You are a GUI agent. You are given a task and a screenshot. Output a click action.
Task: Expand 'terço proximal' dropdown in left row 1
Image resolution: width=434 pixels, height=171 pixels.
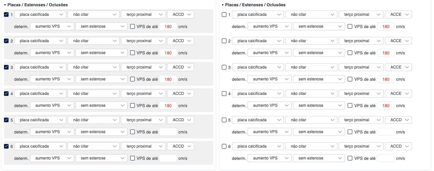[143, 14]
